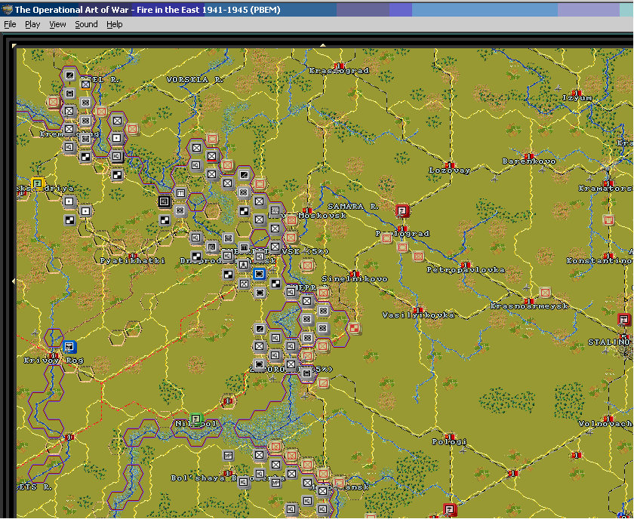Select the red counter above STALINO label
Image resolution: width=634 pixels, height=519 pixels.
click(x=624, y=319)
